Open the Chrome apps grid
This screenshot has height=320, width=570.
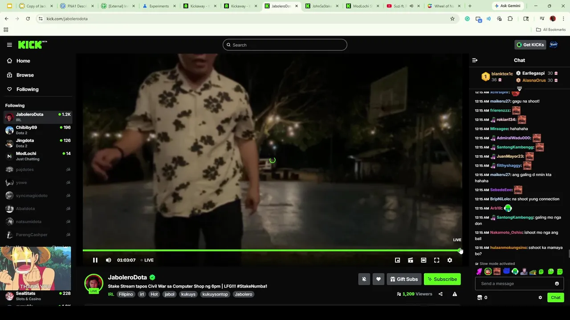point(6,30)
